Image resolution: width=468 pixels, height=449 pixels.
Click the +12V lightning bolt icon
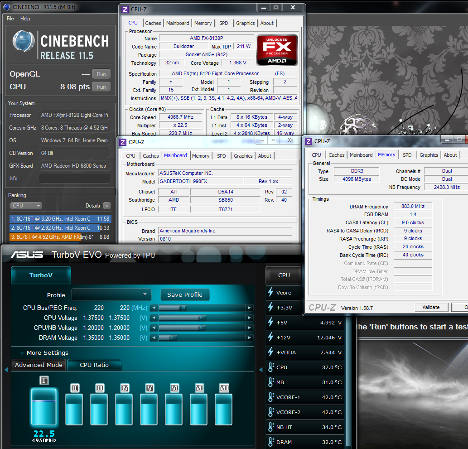pyautogui.click(x=271, y=337)
